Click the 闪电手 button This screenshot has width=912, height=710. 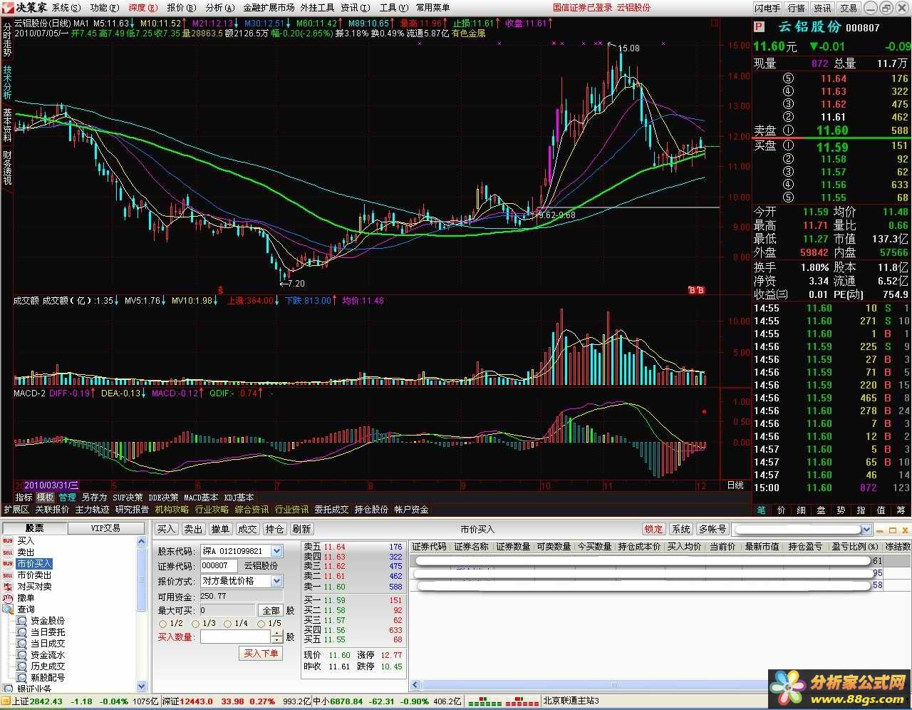[769, 8]
